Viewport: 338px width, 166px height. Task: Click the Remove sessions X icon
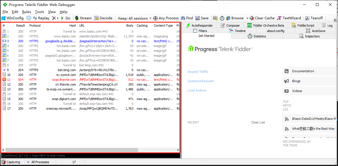pyautogui.click(x=54, y=18)
